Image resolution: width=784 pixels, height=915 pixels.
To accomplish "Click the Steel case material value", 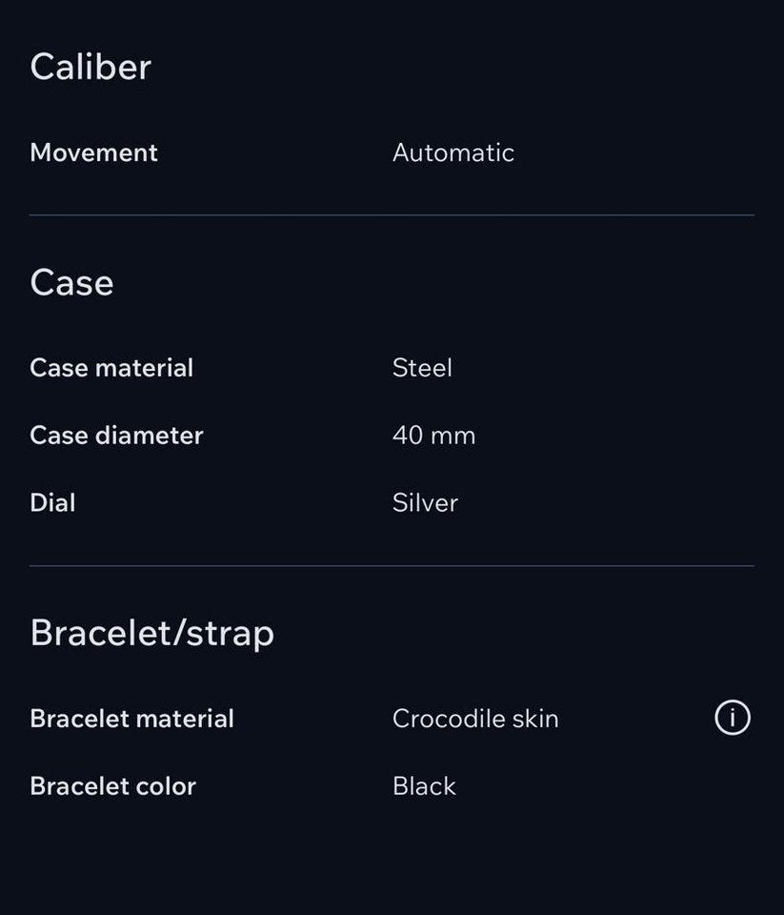I will pos(422,368).
